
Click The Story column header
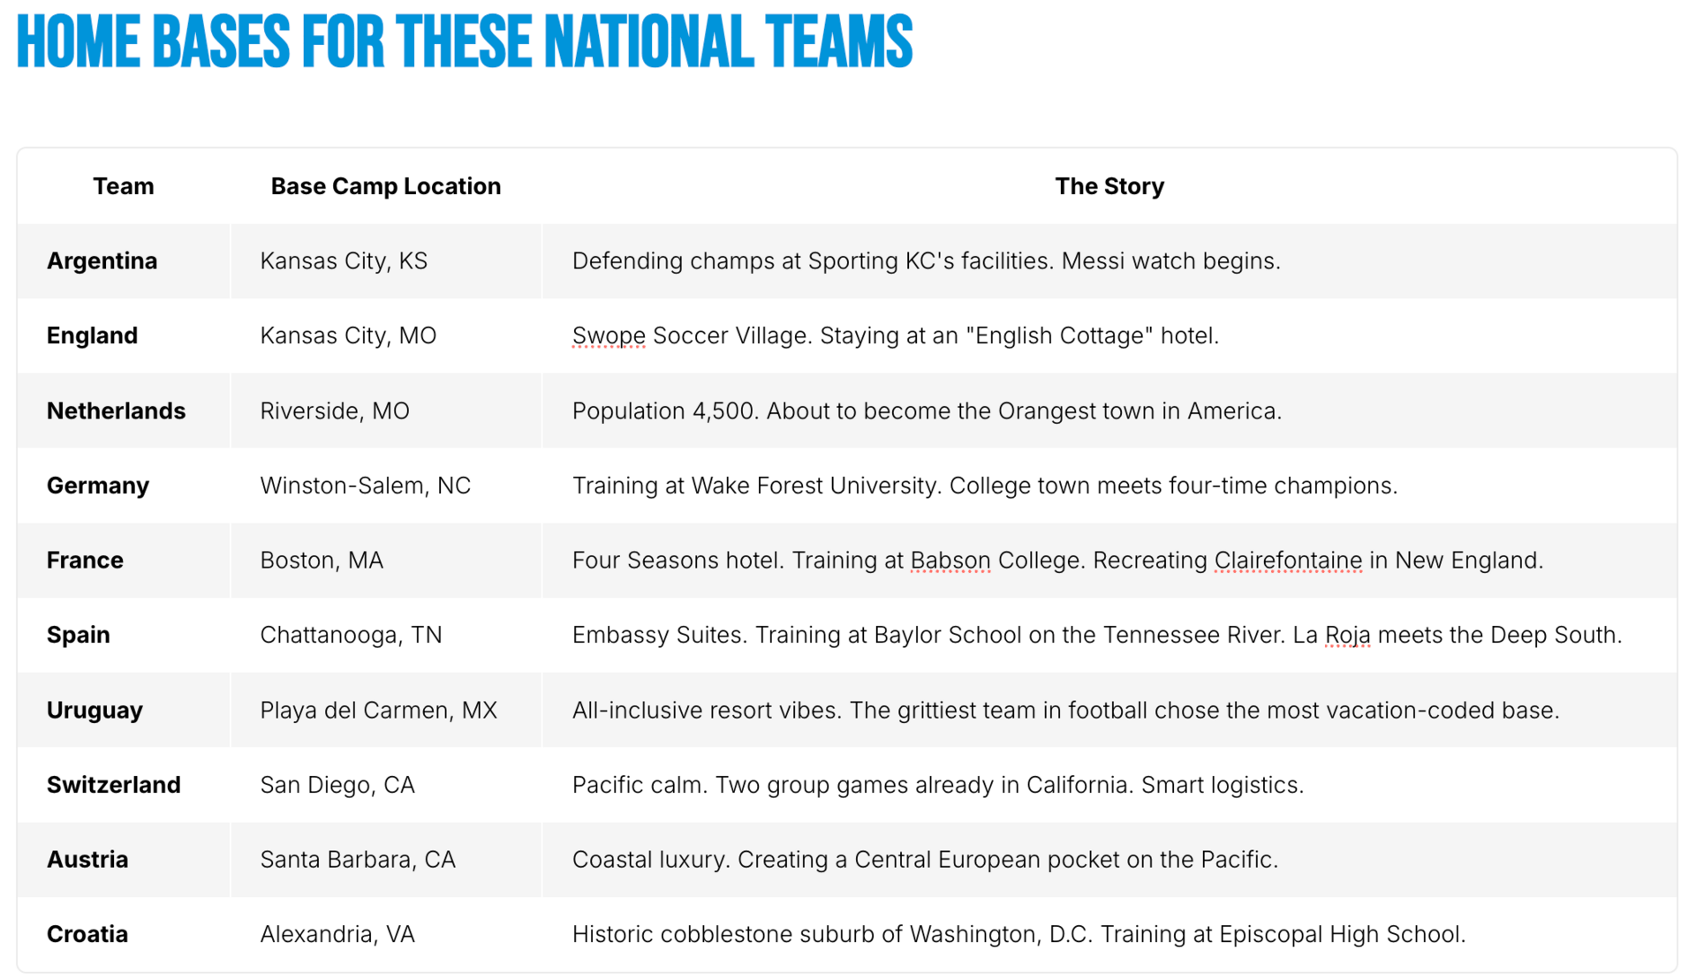(x=1109, y=186)
